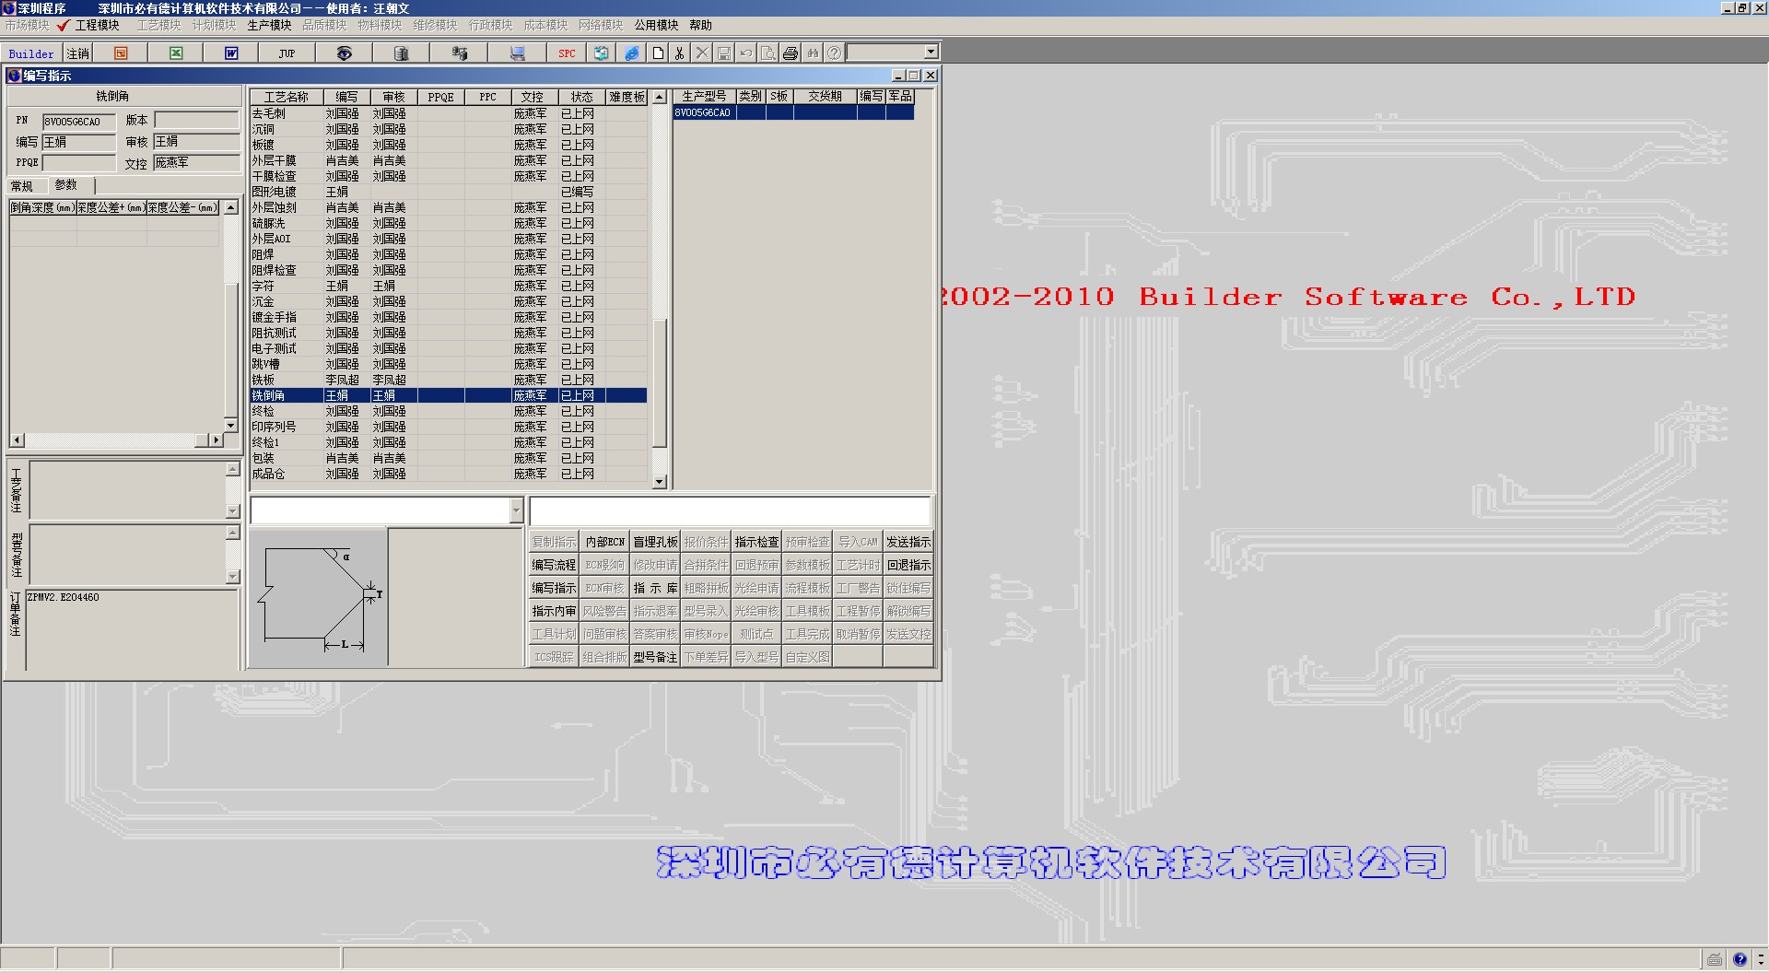Viewport: 1769px width, 973px height.
Task: Select the 铣倒角 row in process table
Action: click(449, 395)
